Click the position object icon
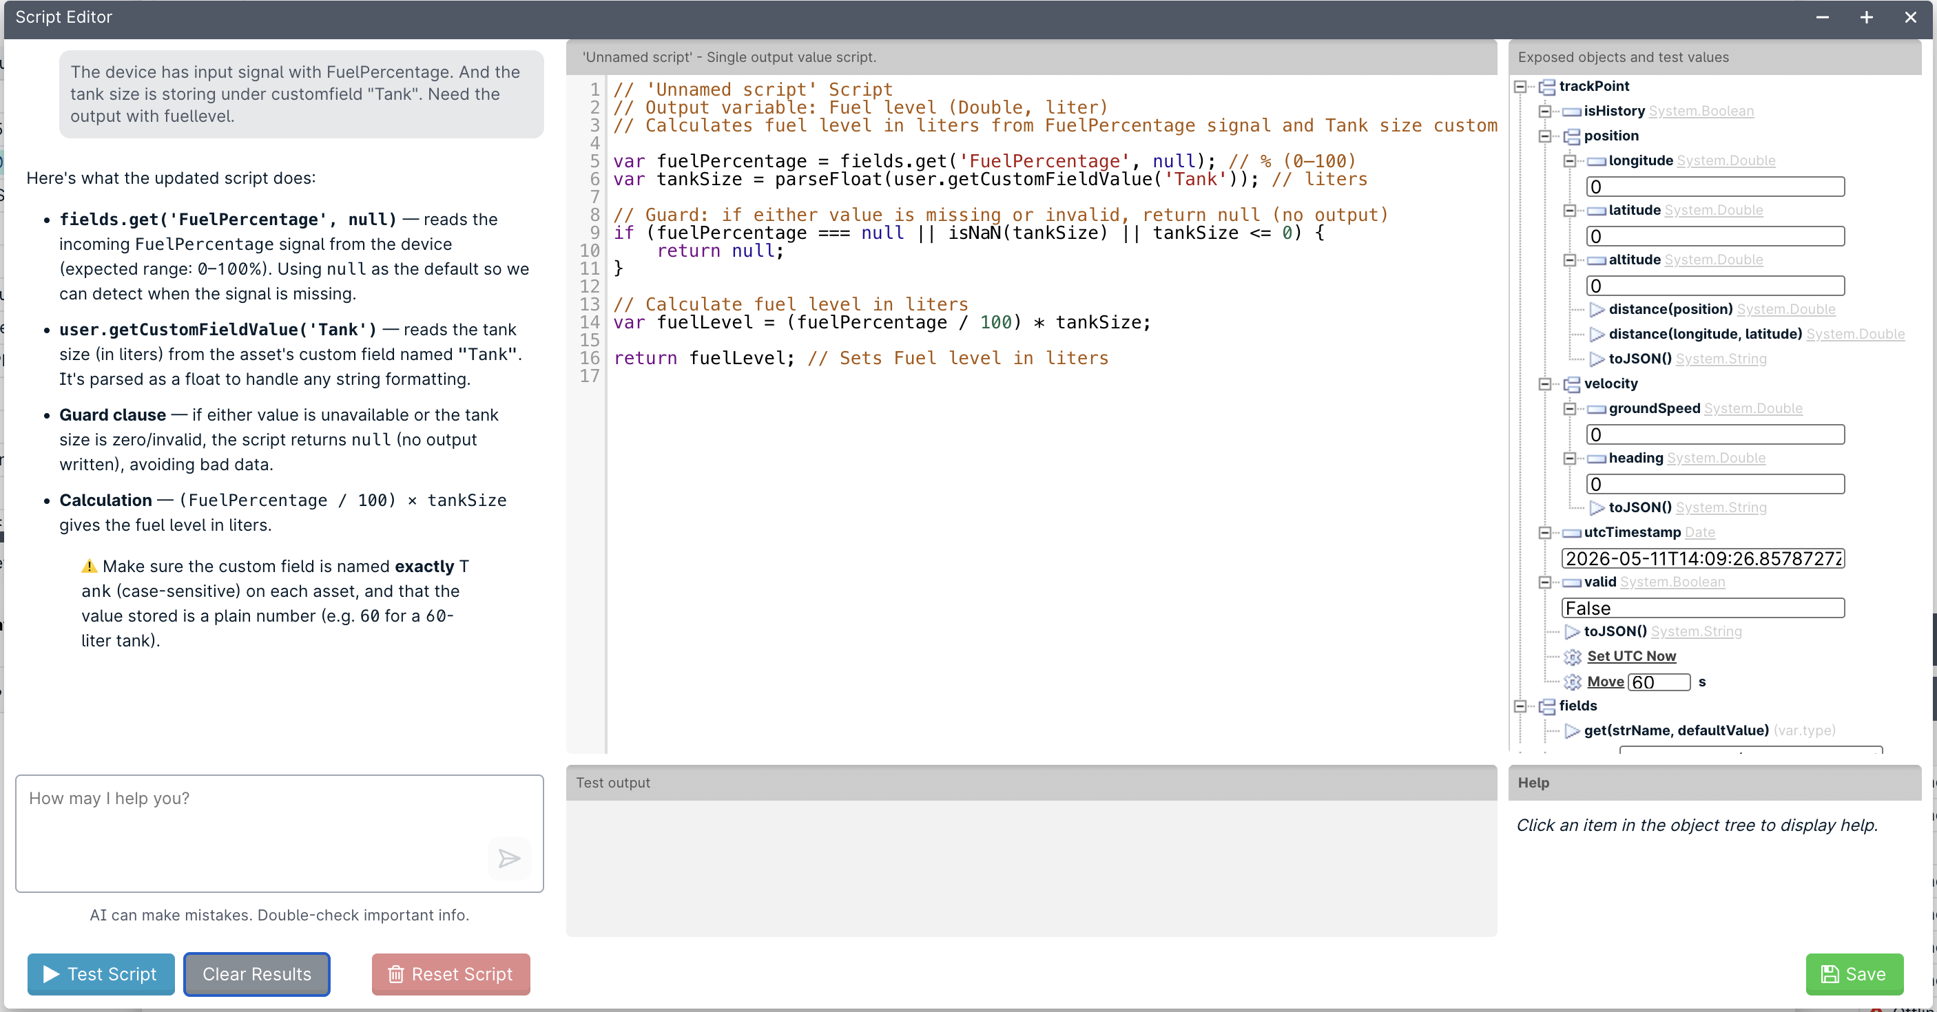 click(1573, 137)
